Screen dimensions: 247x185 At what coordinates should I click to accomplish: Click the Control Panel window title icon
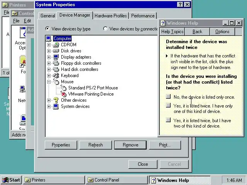tap(15, 13)
